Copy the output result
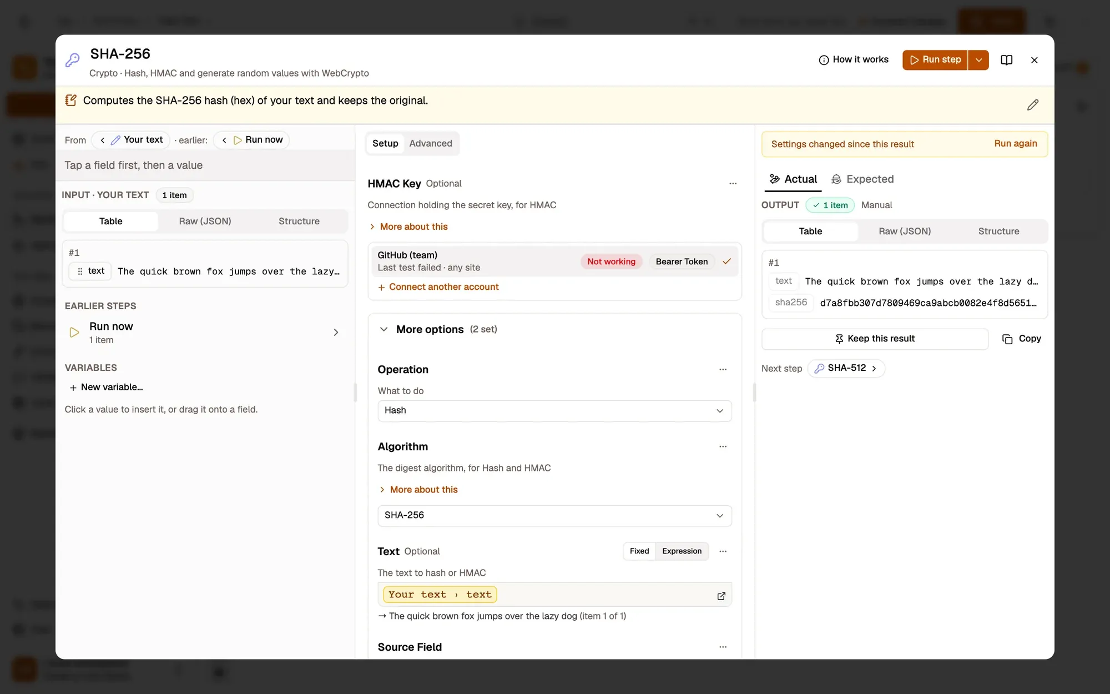1110x694 pixels. pyautogui.click(x=1021, y=339)
